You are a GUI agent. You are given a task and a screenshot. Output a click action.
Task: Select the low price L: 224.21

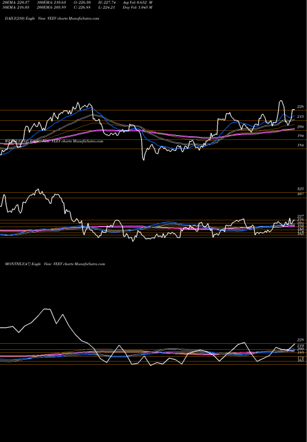point(107,7)
